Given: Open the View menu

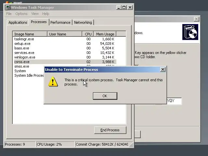Looking at the screenshot, I should [x=35, y=14].
